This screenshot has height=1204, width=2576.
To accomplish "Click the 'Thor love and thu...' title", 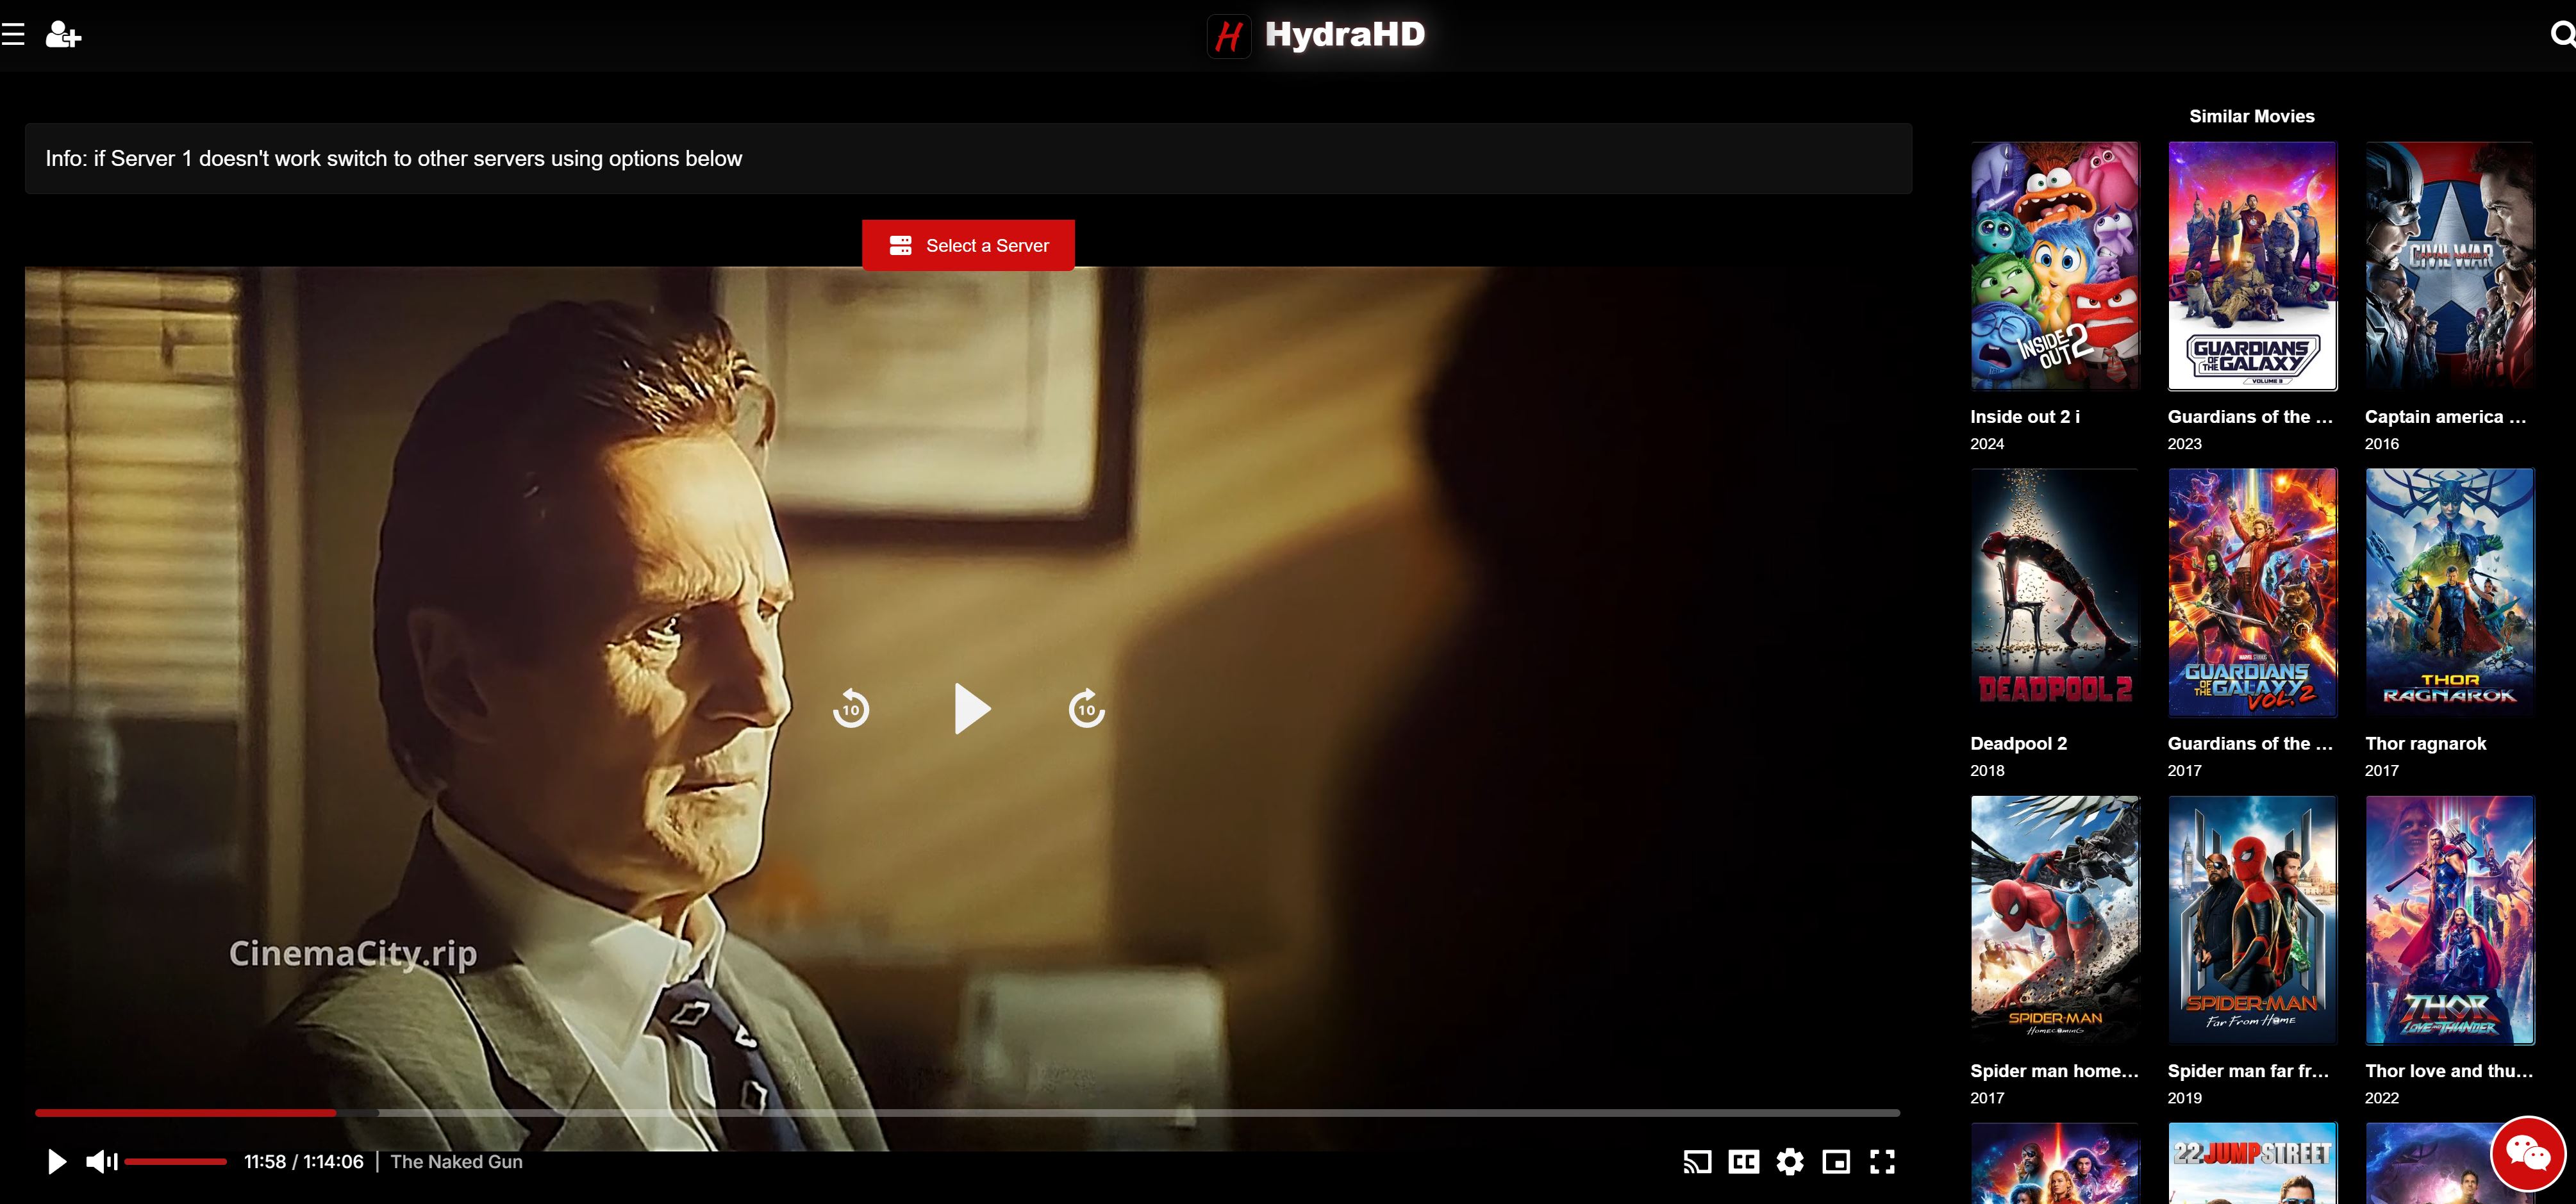I will pos(2449,1070).
